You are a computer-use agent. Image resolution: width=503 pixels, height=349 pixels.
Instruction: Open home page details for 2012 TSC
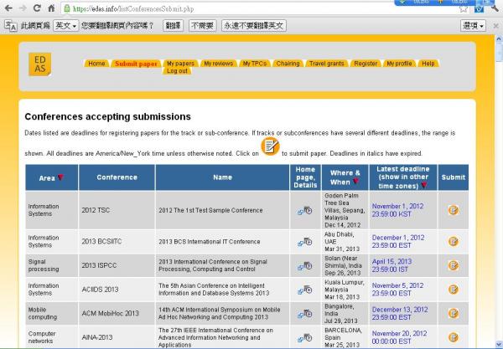point(305,210)
